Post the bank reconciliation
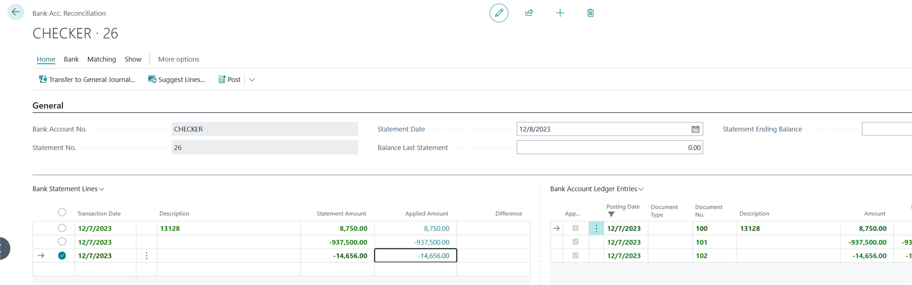This screenshot has width=912, height=285. point(229,80)
